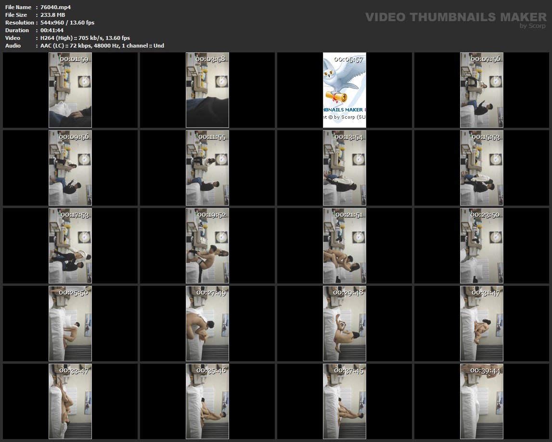Select the thumbnail stamped 00:01:59

[x=70, y=90]
